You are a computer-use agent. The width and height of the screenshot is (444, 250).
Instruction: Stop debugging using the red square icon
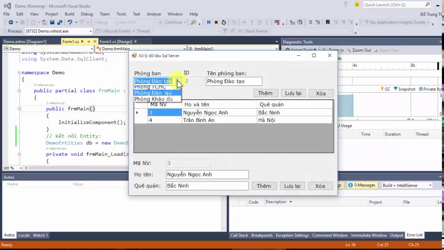(216, 22)
